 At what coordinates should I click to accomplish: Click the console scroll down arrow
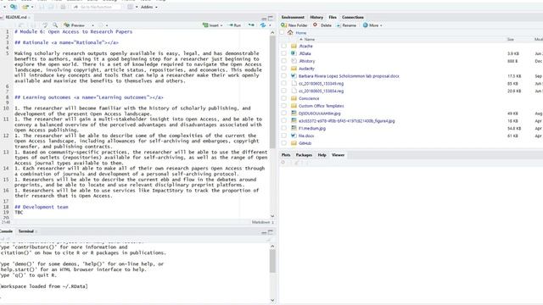click(272, 300)
